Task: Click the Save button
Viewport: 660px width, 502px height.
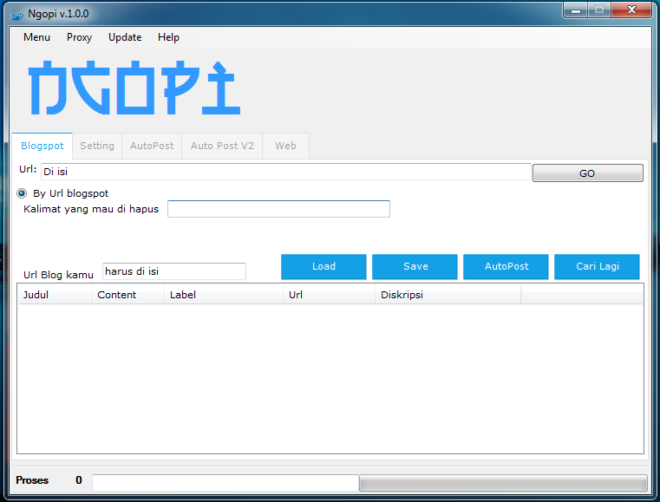Action: (x=415, y=266)
